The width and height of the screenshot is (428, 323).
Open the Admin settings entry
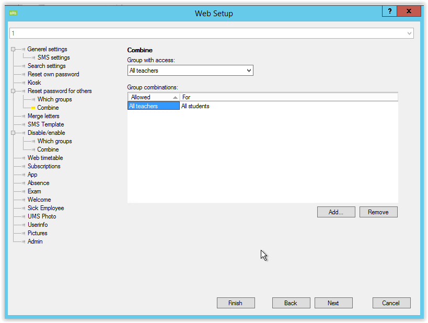35,241
